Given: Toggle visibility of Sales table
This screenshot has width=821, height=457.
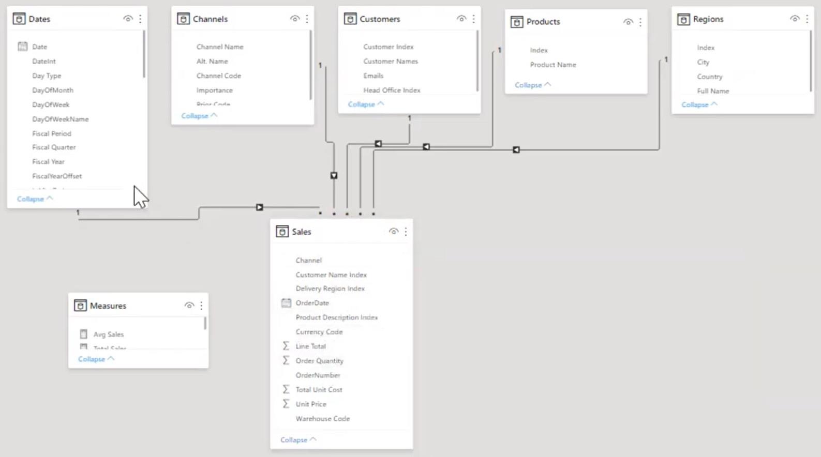Looking at the screenshot, I should point(394,232).
